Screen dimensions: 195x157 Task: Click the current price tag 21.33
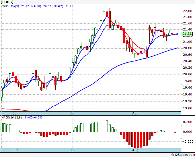point(187,34)
